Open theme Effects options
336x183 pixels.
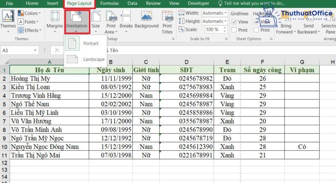[x=29, y=30]
